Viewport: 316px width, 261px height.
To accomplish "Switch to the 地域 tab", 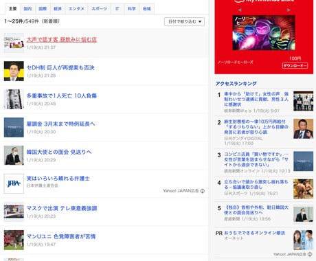I will 147,9.
